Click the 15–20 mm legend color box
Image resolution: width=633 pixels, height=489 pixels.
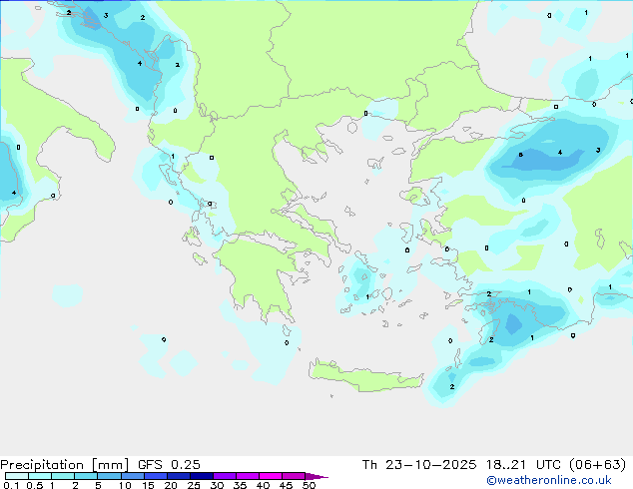tap(155, 476)
